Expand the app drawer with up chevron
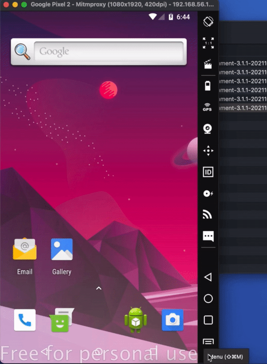Screen dimensions: 267x364 tap(99, 288)
